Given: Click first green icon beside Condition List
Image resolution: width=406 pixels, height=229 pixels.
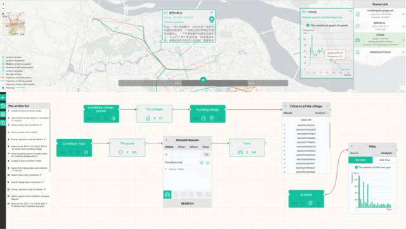Looking at the screenshot, I should [x=202, y=162].
